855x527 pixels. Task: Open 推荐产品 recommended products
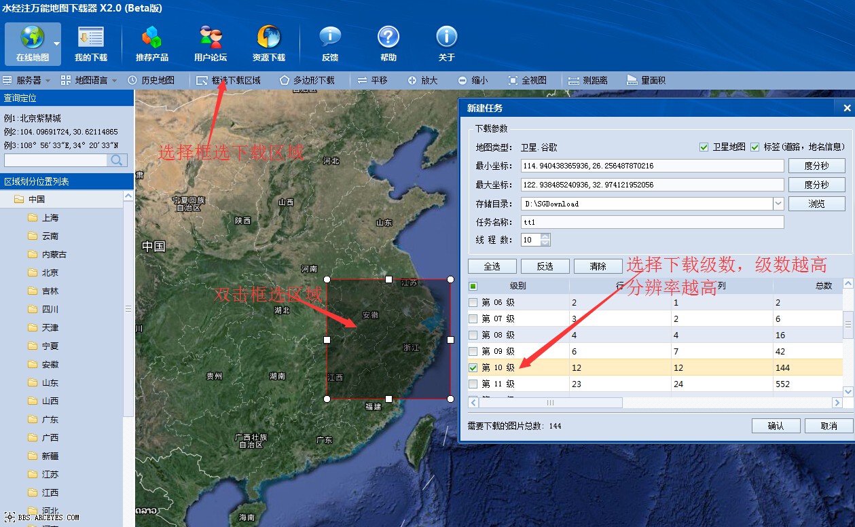[152, 43]
